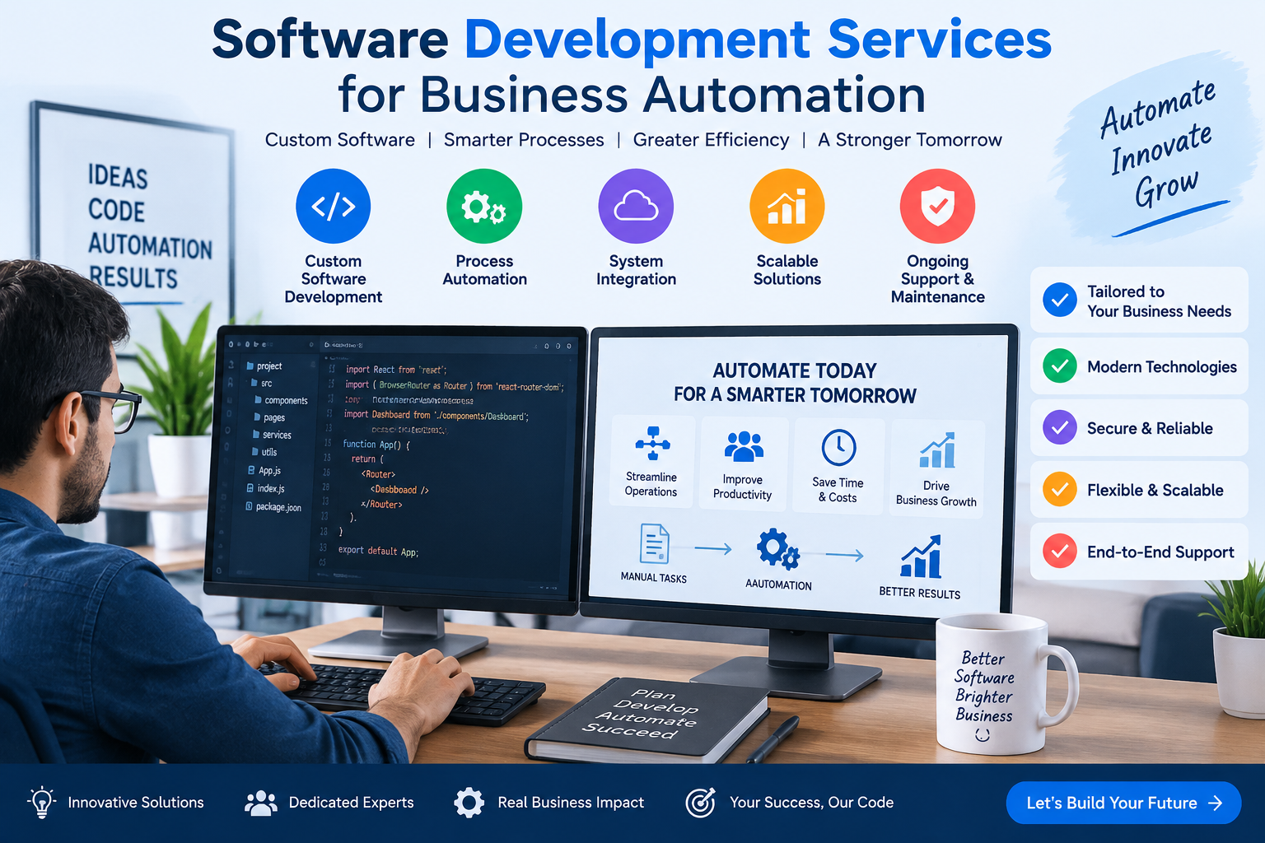Click the Custom Software tagline text
The height and width of the screenshot is (843, 1265).
click(340, 140)
